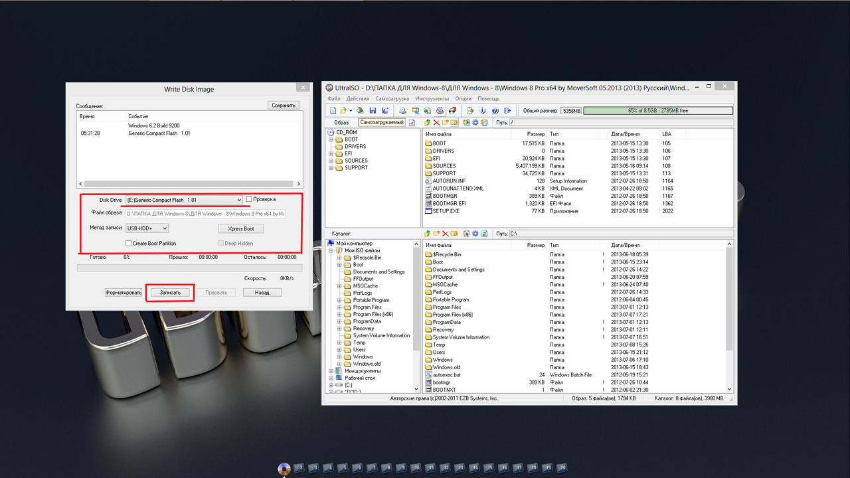Enable the Проверка checkbox
Screen dimensions: 850x478
click(249, 199)
